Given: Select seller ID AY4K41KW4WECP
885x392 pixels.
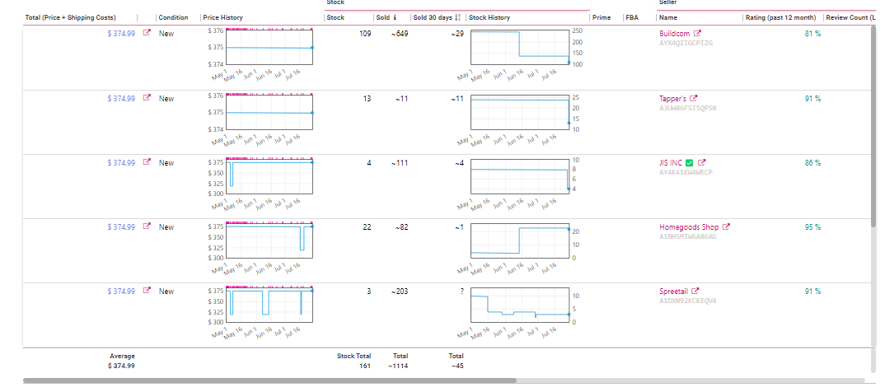Looking at the screenshot, I should pos(686,172).
